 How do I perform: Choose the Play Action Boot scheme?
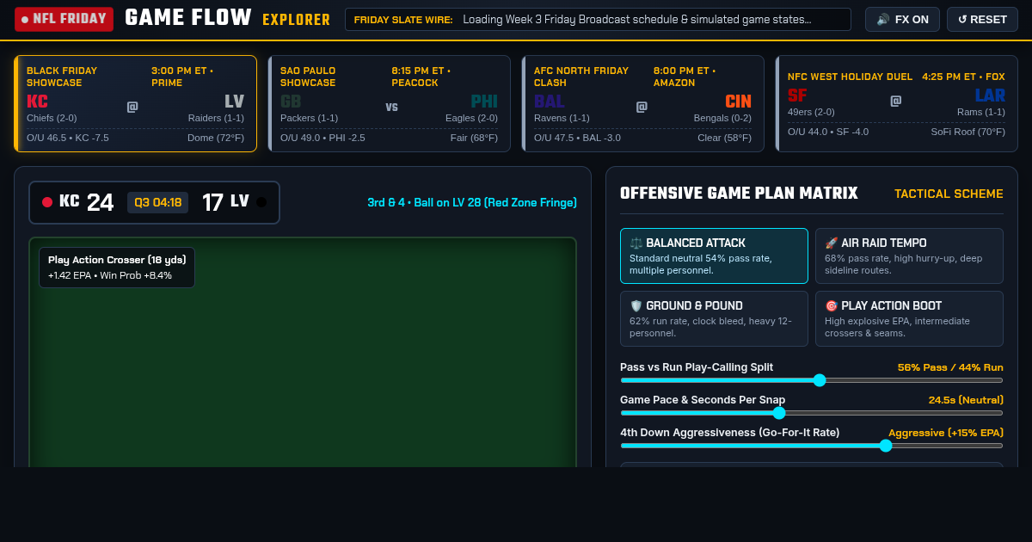(x=909, y=318)
